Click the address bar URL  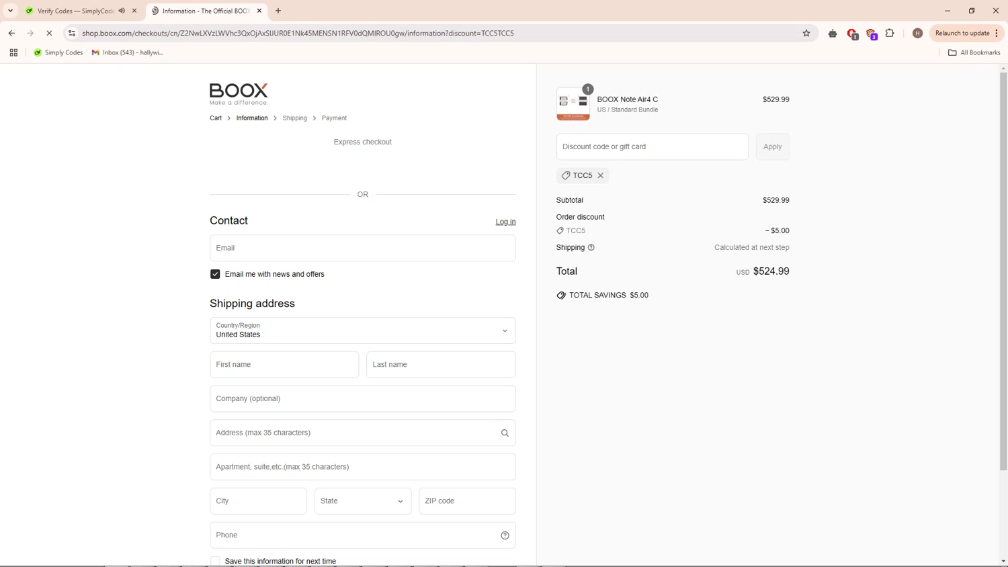[x=298, y=33]
